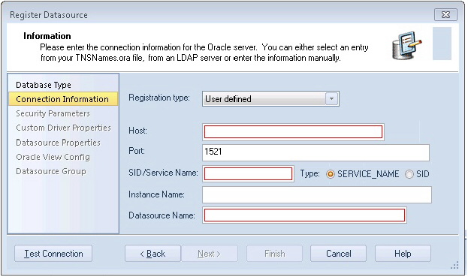The width and height of the screenshot is (468, 277).
Task: Open Help for this dialog
Action: point(403,254)
